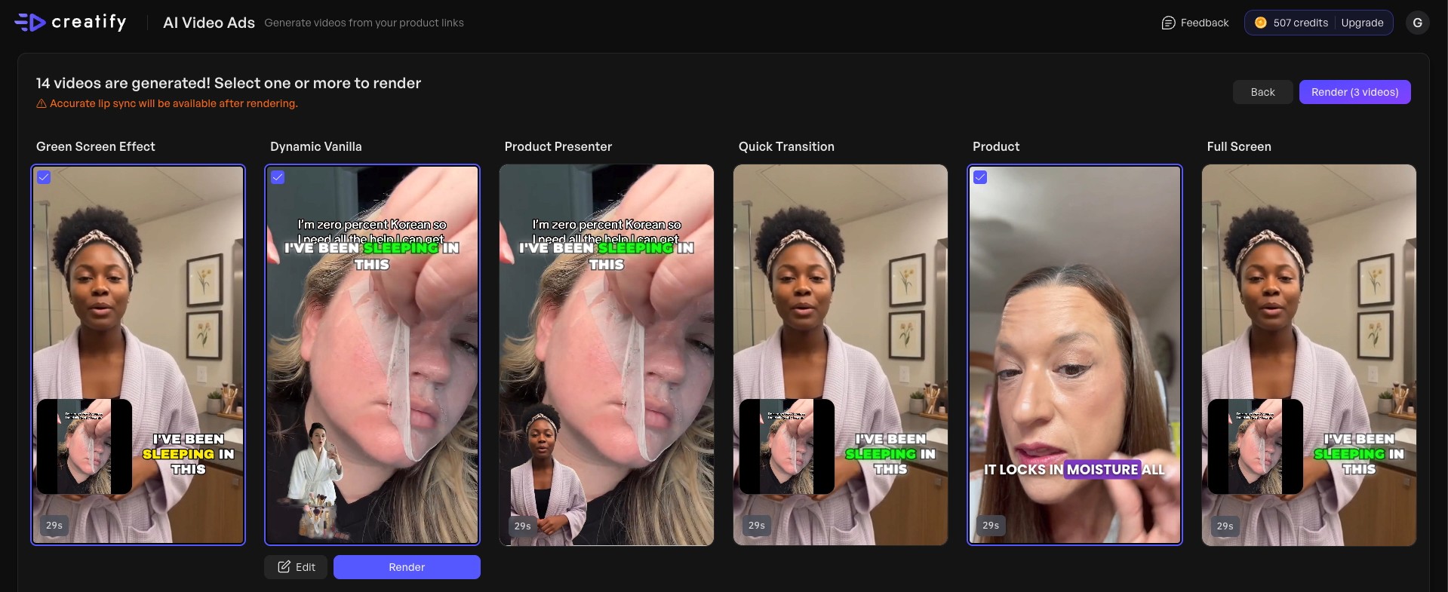
Task: Uncheck the Product video checkbox
Action: pyautogui.click(x=980, y=177)
